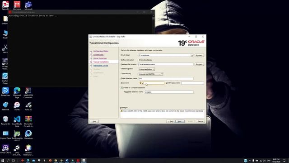The height and width of the screenshot is (163, 289).
Task: Click the Help button
Action: (x=94, y=121)
